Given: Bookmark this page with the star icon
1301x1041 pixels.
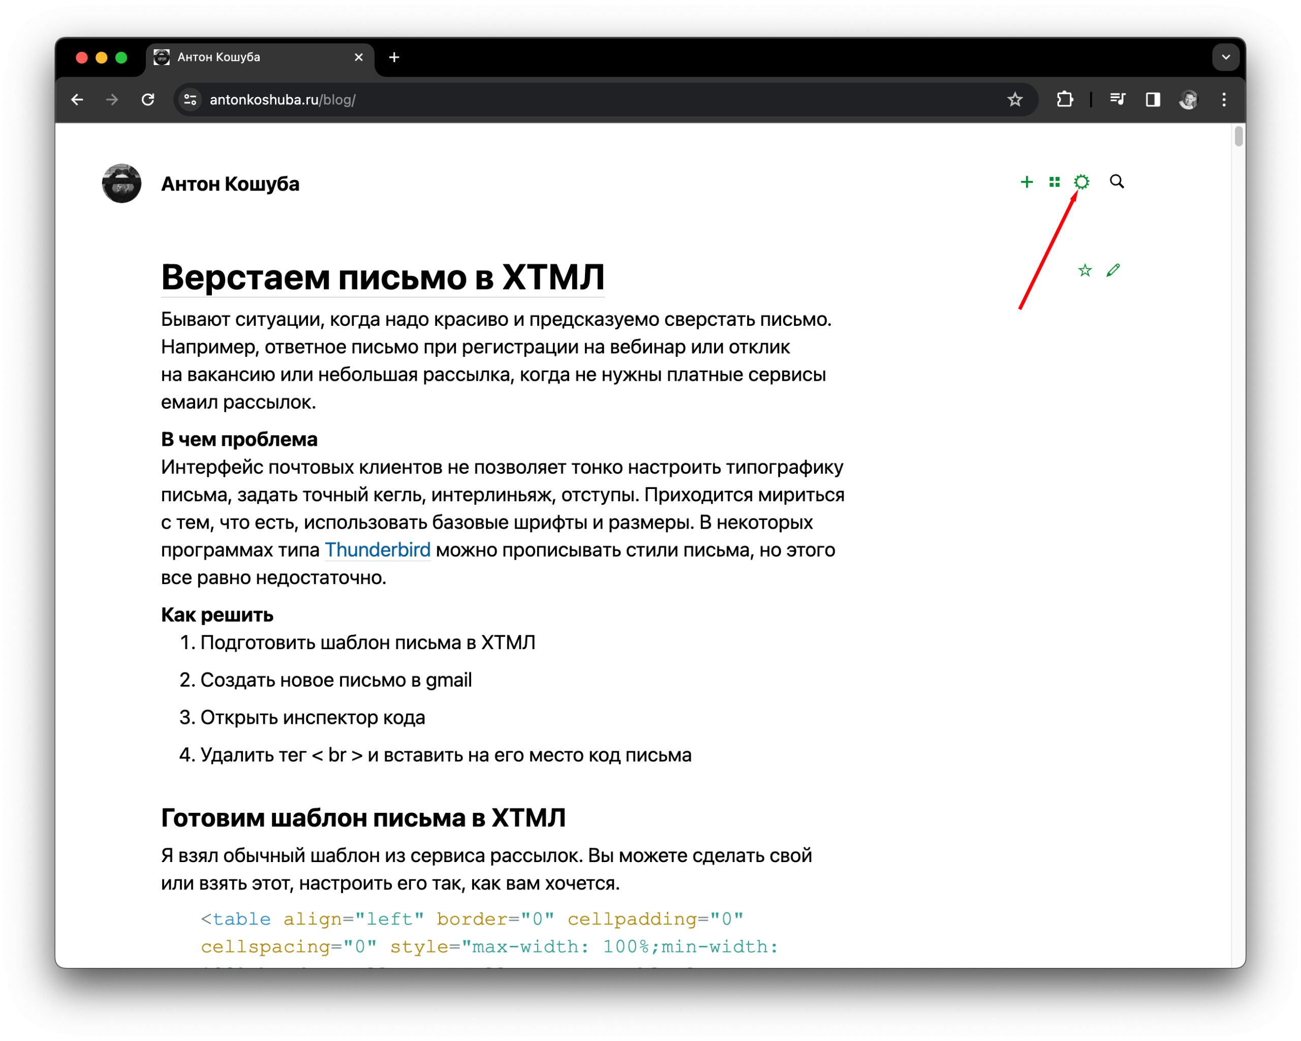Looking at the screenshot, I should [x=1015, y=100].
